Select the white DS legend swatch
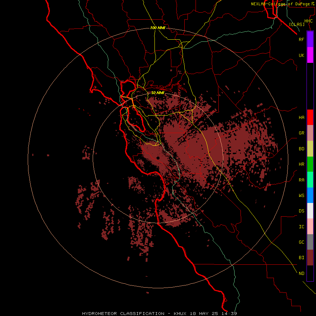This screenshot has height=316, width=316. click(x=310, y=211)
